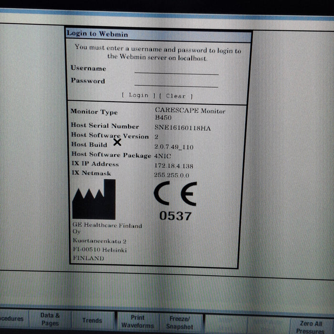Open the Trends menu button
334x334 pixels.
pos(92,320)
